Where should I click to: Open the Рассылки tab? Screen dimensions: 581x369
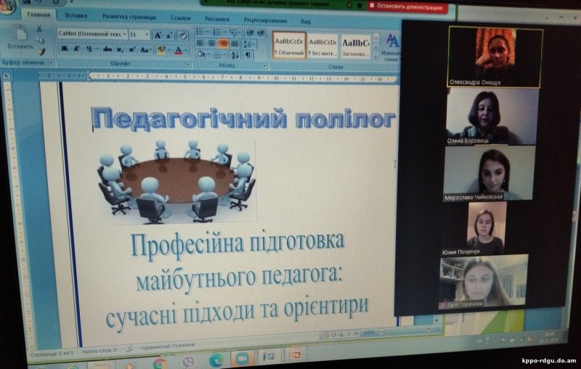tap(216, 19)
